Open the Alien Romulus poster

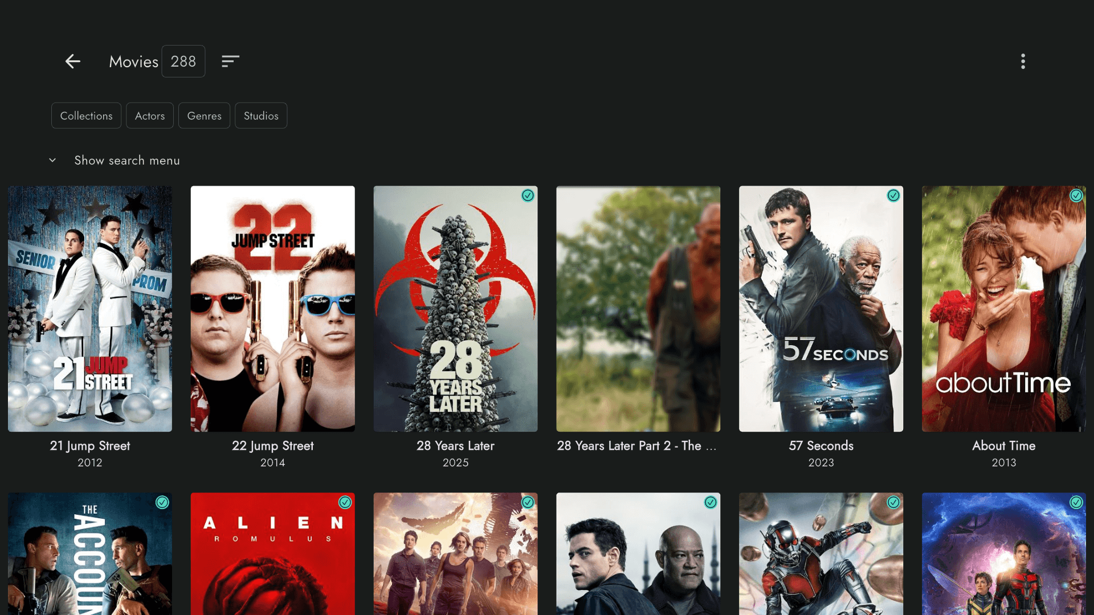pyautogui.click(x=273, y=554)
